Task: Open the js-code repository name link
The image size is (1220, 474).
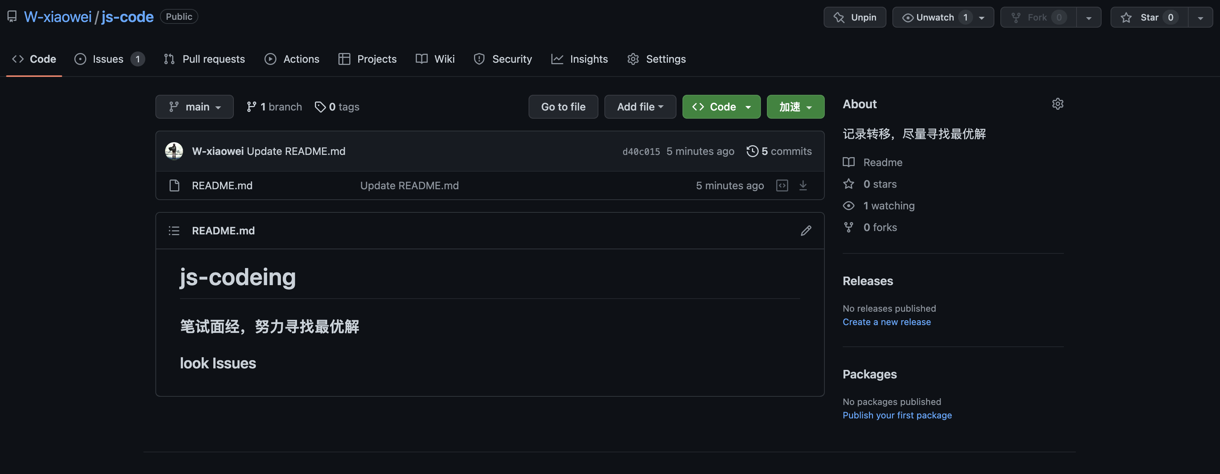Action: [x=127, y=17]
